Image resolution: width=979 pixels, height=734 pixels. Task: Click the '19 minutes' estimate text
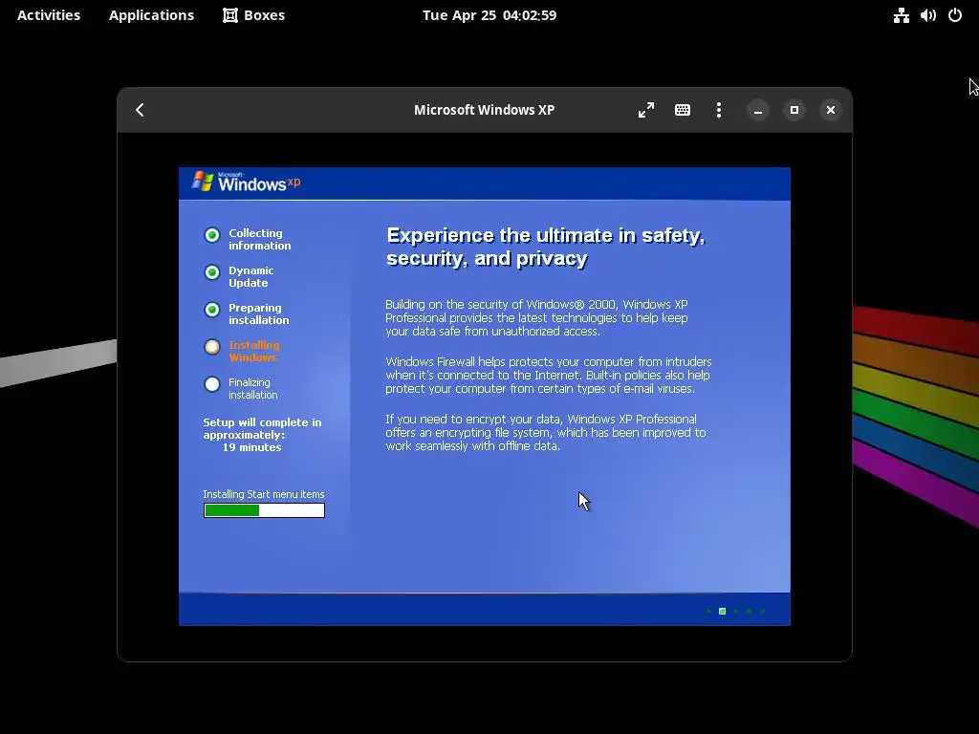(x=251, y=447)
